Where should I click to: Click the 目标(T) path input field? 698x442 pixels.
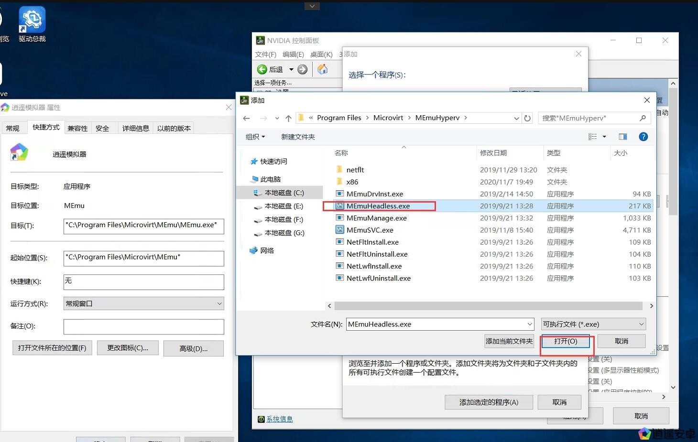[x=143, y=226]
